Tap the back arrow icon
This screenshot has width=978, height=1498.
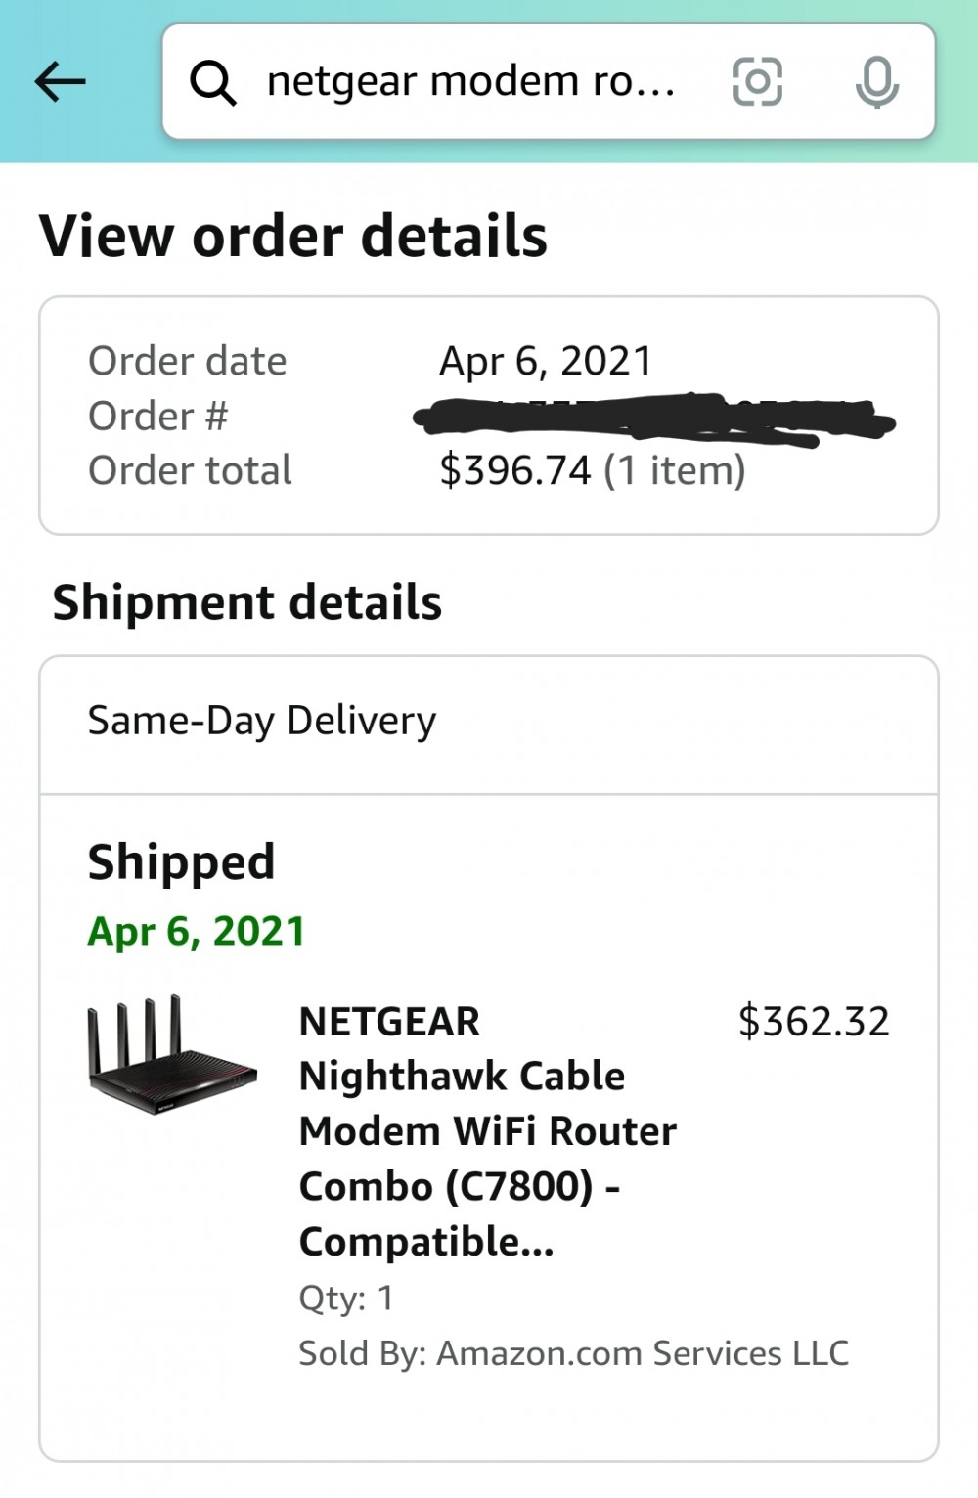(x=61, y=81)
